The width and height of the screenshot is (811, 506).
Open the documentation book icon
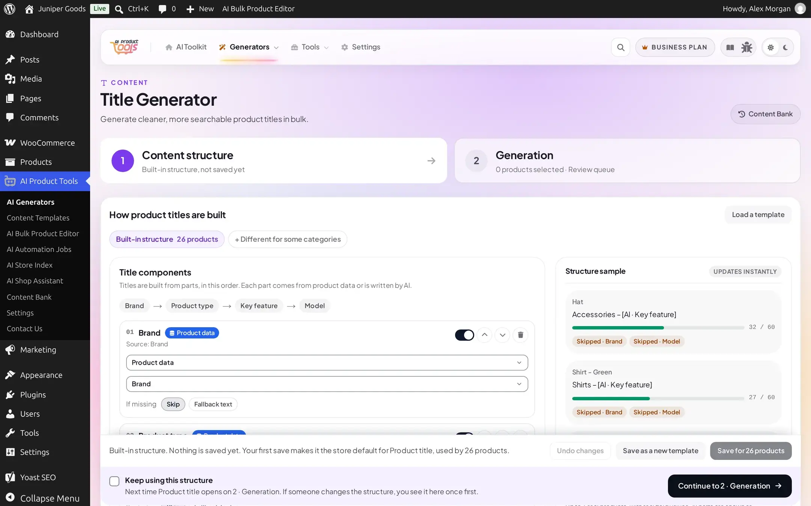tap(730, 47)
